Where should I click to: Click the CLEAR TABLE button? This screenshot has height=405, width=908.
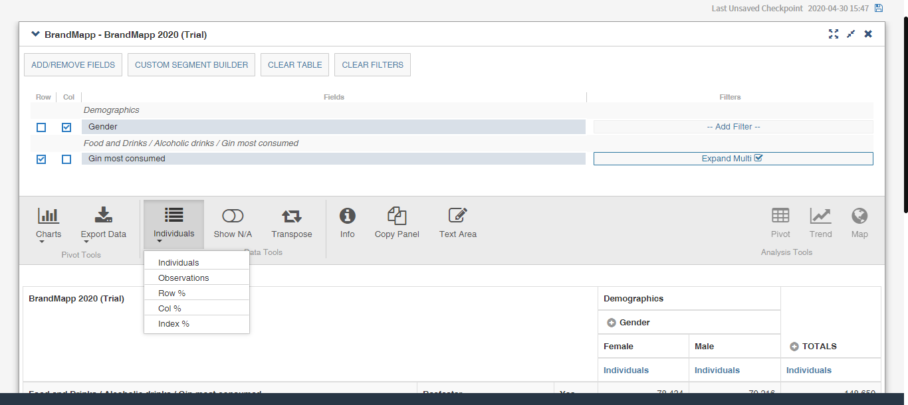(295, 65)
